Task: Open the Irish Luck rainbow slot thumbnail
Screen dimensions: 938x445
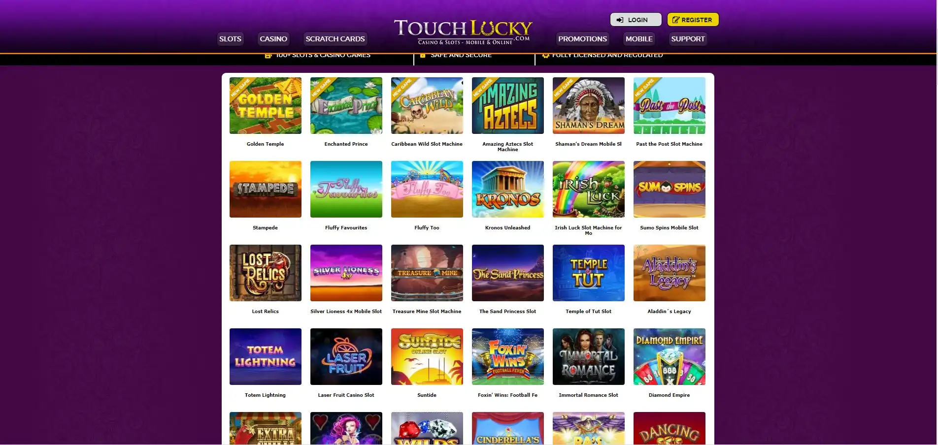Action: [588, 189]
